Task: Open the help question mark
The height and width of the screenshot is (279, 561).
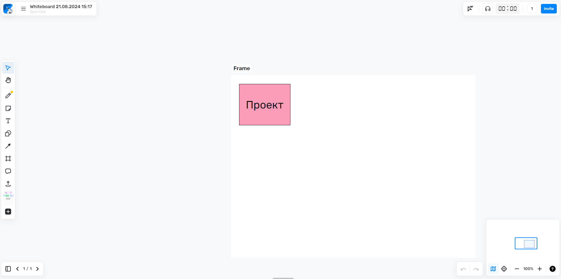Action: click(x=553, y=269)
